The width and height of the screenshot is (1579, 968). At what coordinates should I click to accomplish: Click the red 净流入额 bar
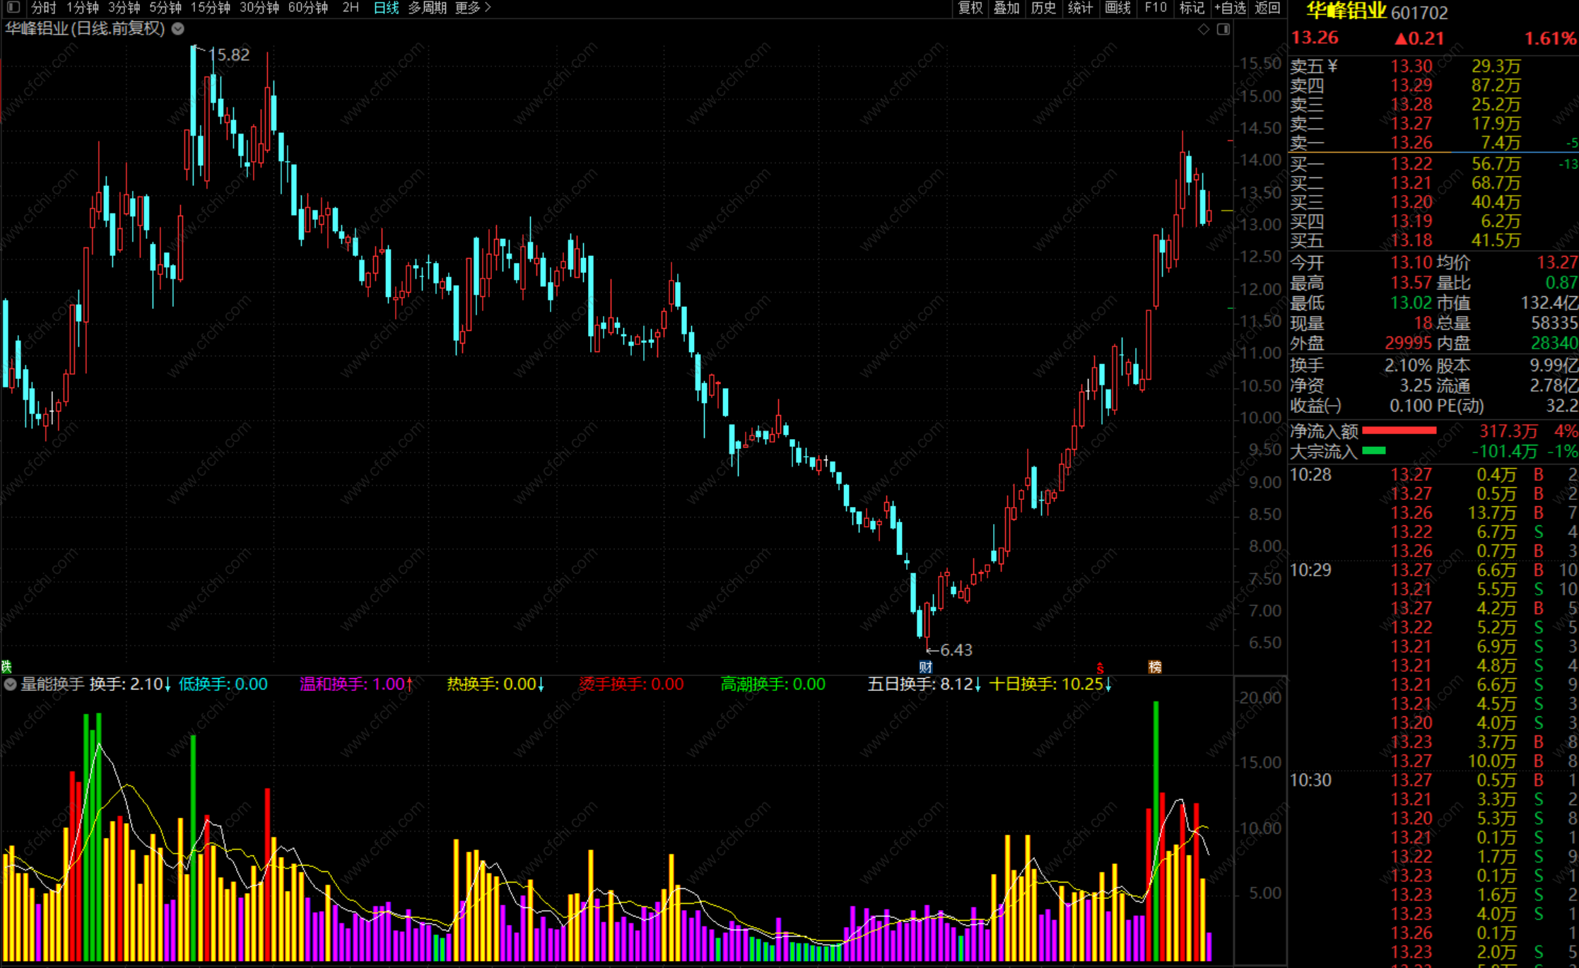(1399, 431)
